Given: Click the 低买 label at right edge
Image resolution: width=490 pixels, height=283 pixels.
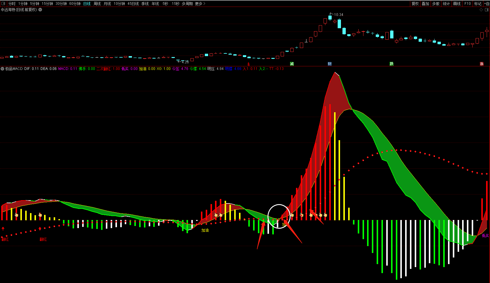Looking at the screenshot, I should pyautogui.click(x=486, y=236).
